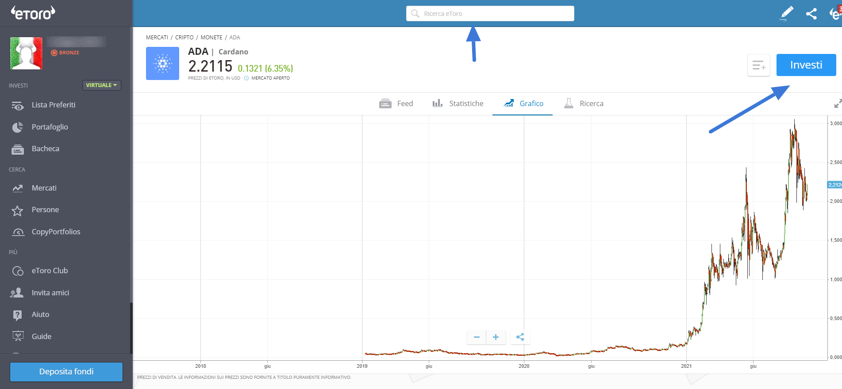Click the Statistiche bar chart icon

(x=438, y=103)
